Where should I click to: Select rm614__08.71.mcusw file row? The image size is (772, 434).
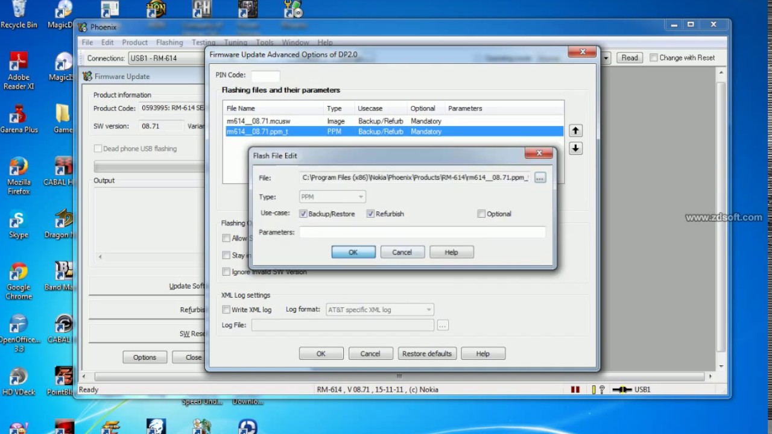(x=394, y=121)
